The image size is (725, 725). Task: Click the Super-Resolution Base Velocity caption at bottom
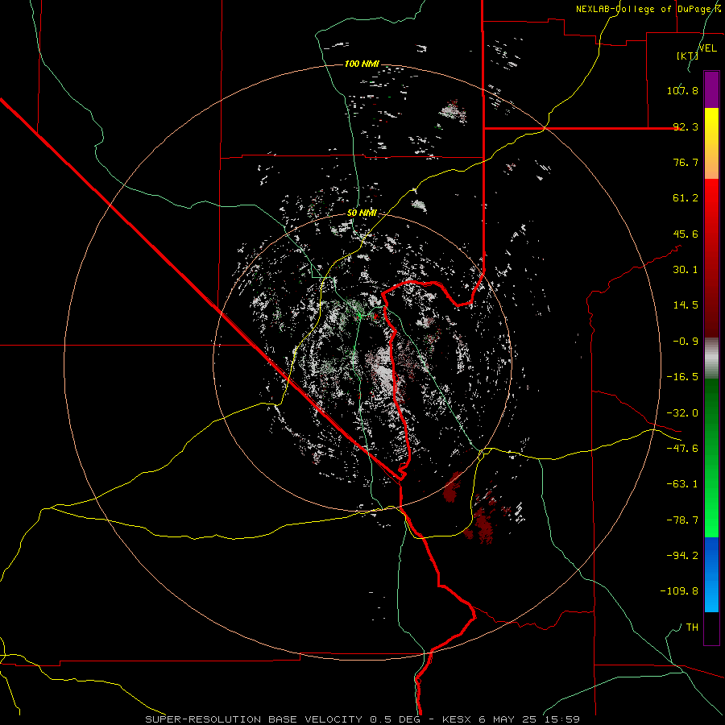pos(362,719)
